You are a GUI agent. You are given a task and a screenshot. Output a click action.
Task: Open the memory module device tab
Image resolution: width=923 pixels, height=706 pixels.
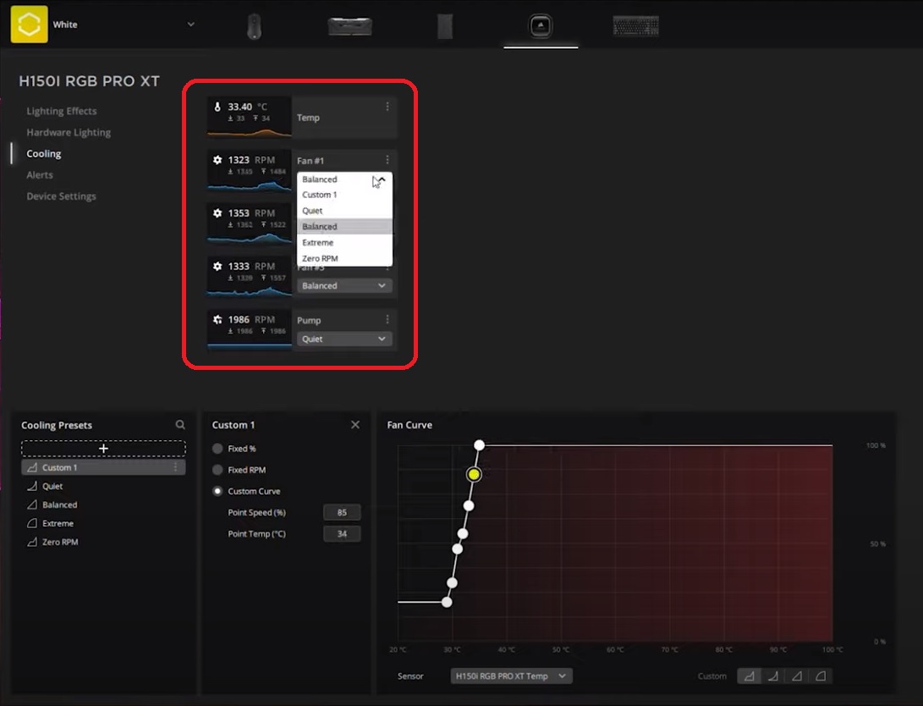tap(349, 25)
